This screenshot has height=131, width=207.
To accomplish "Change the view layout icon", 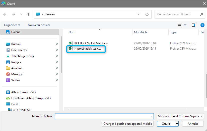I will click(180, 25).
